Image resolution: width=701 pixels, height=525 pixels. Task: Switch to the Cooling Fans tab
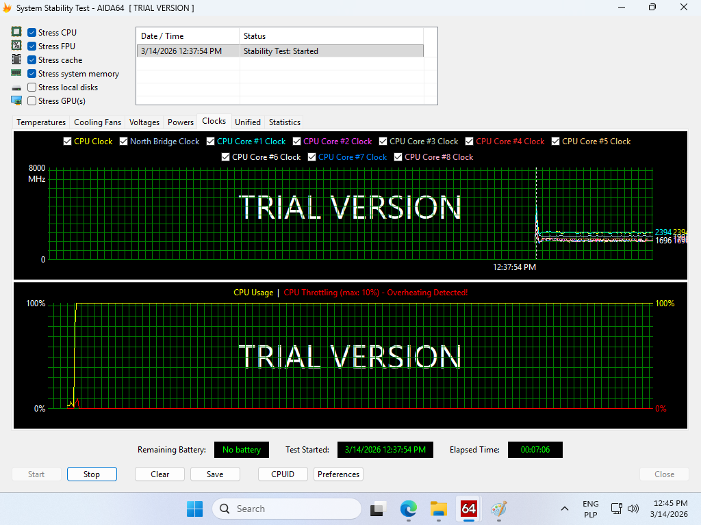pos(97,122)
